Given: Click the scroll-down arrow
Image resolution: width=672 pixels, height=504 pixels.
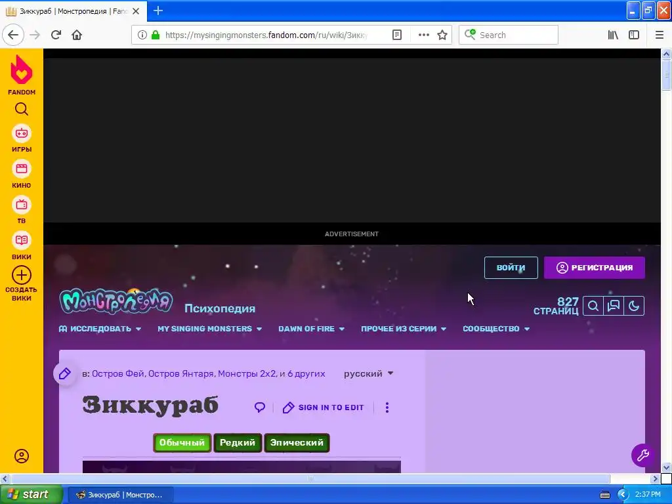Looking at the screenshot, I should coord(666,467).
